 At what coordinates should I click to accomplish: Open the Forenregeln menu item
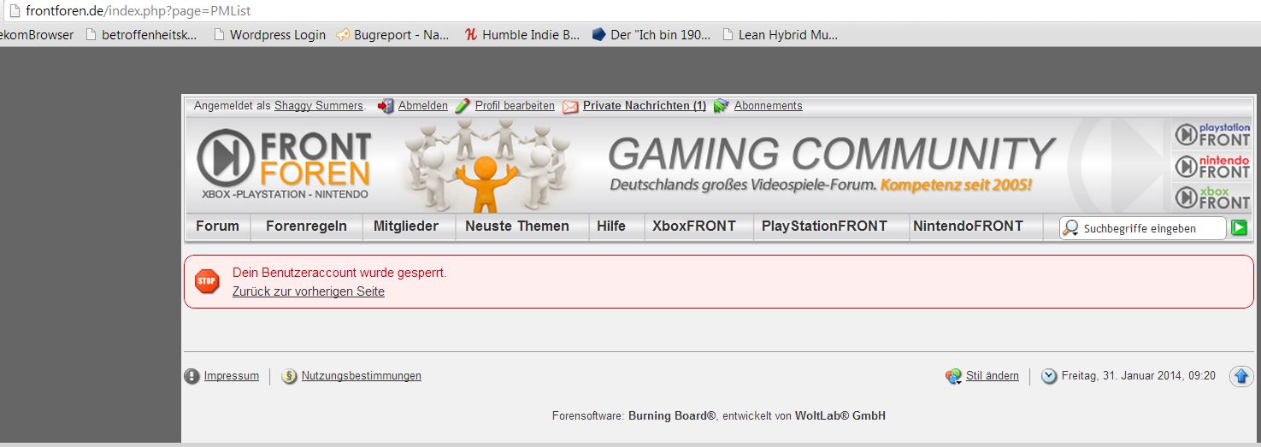[x=306, y=226]
